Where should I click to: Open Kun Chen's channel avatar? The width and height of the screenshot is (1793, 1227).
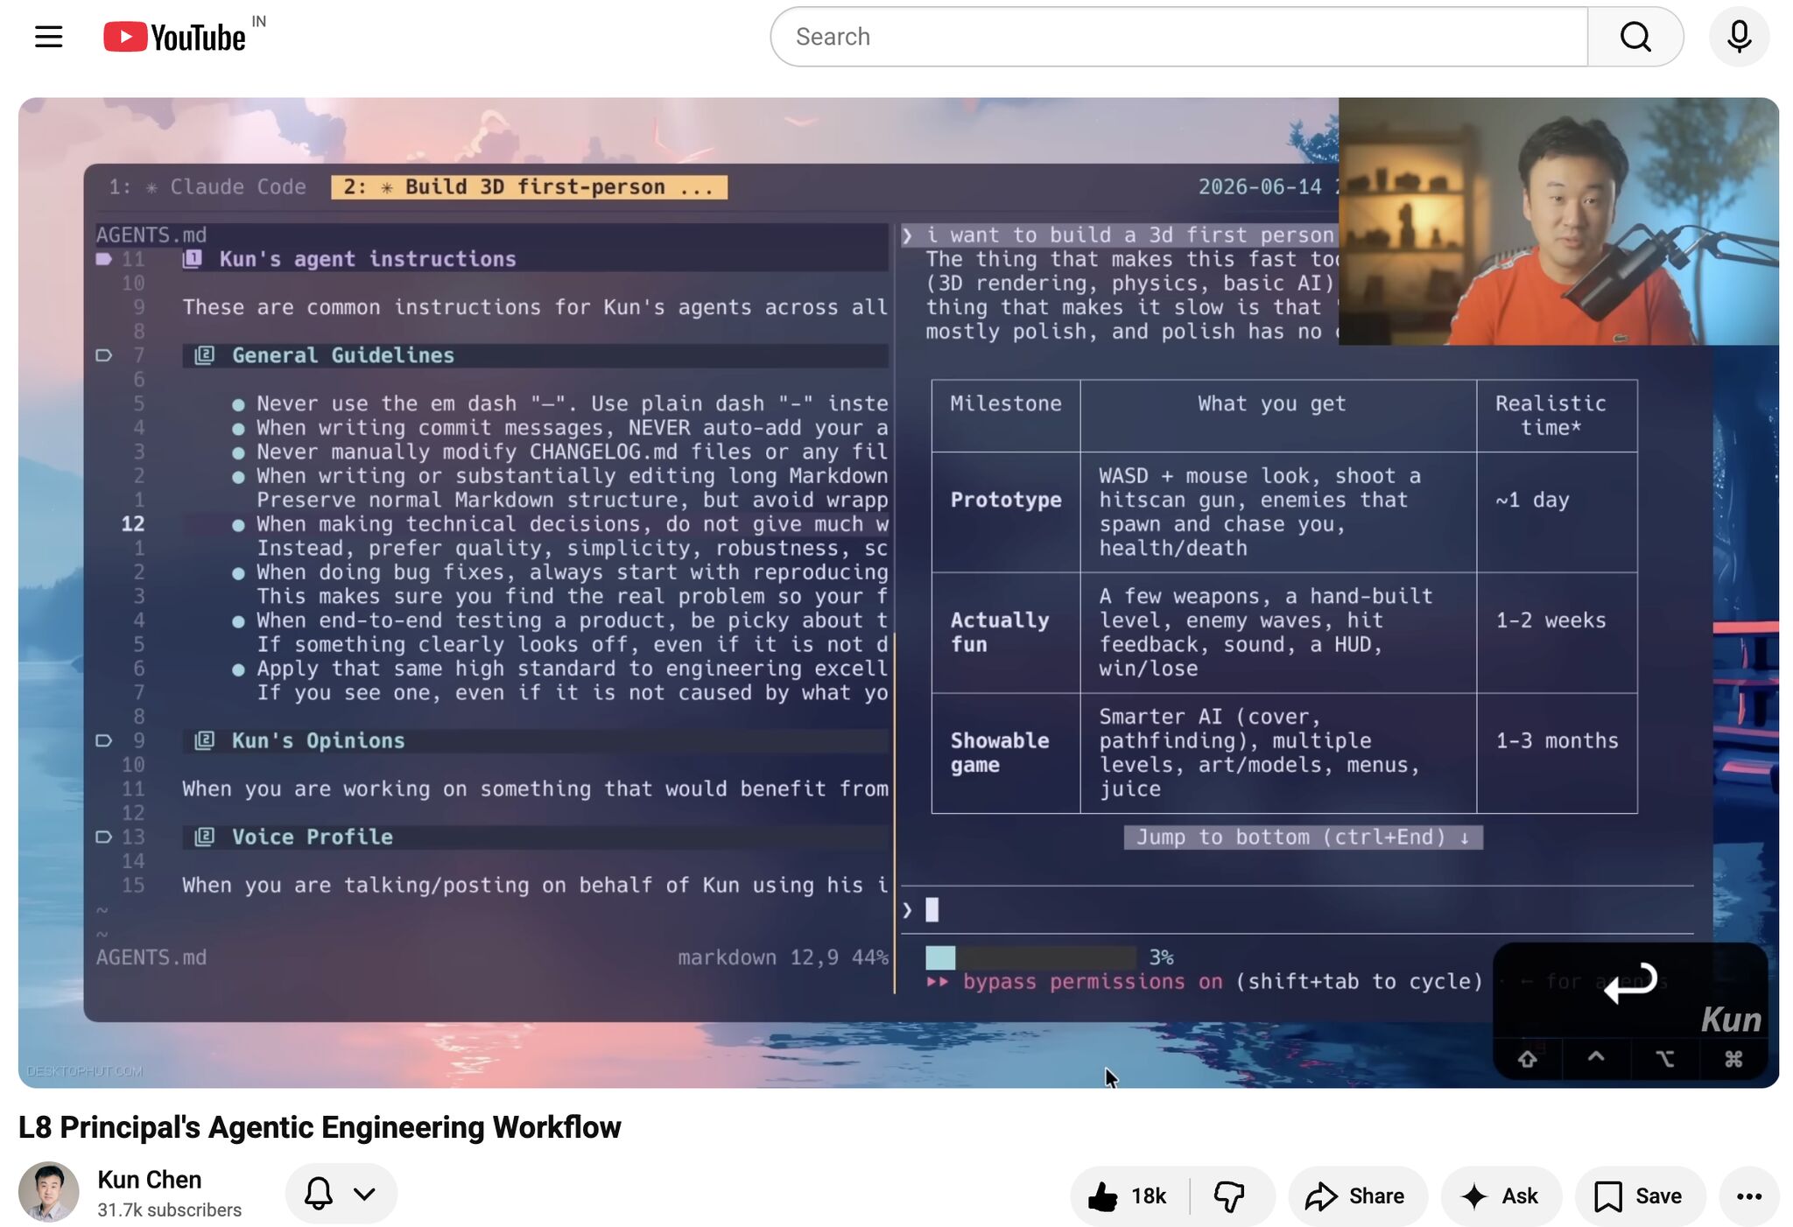point(49,1191)
